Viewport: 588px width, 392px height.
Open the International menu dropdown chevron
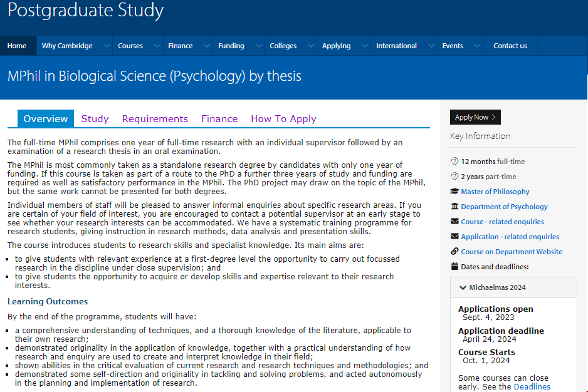[x=430, y=46]
